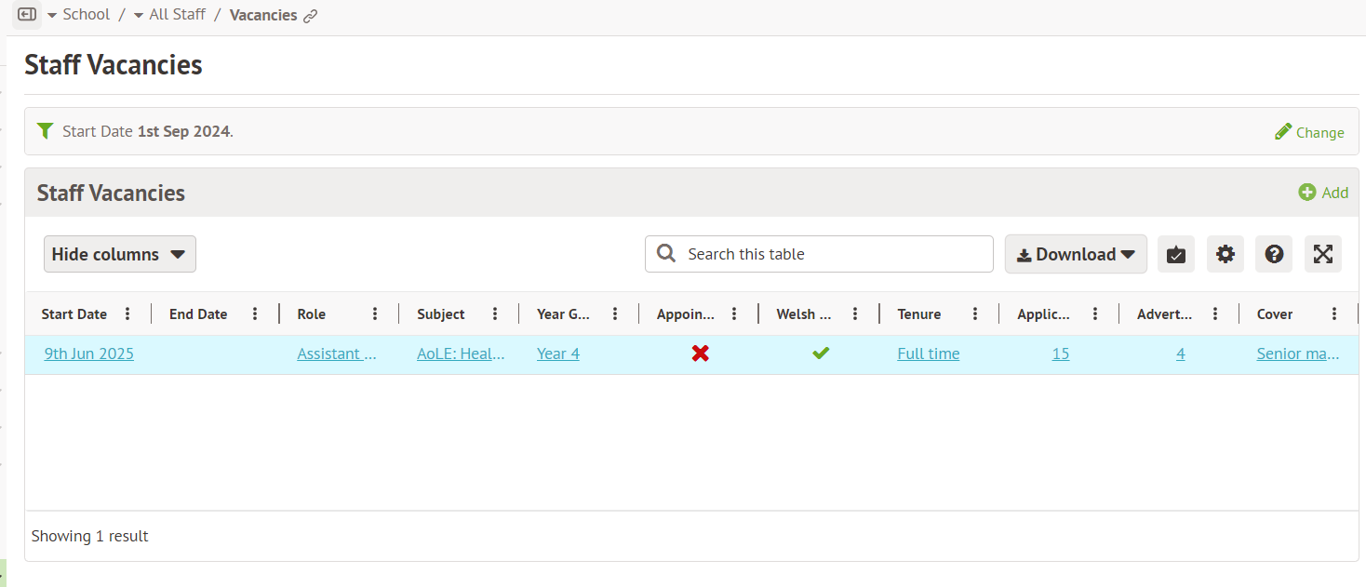Click the red cross in Appointed column
The width and height of the screenshot is (1366, 587).
[701, 354]
